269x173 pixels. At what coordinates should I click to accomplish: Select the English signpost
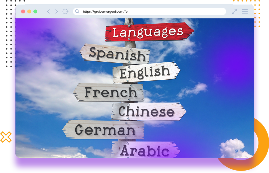coord(145,72)
